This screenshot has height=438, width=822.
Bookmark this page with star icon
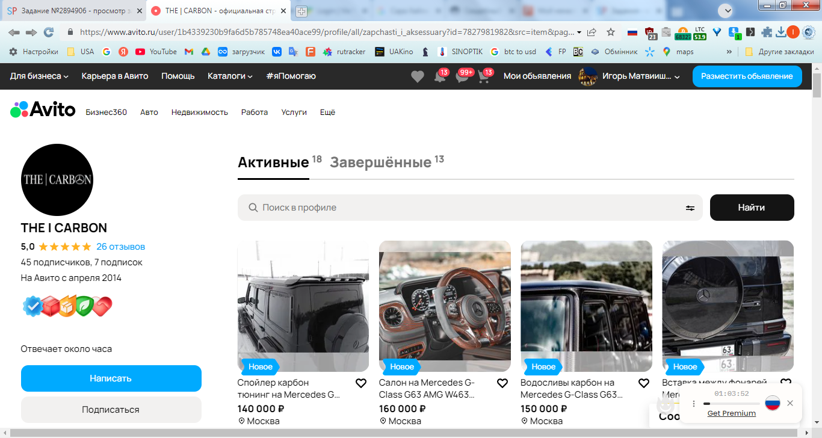(611, 32)
